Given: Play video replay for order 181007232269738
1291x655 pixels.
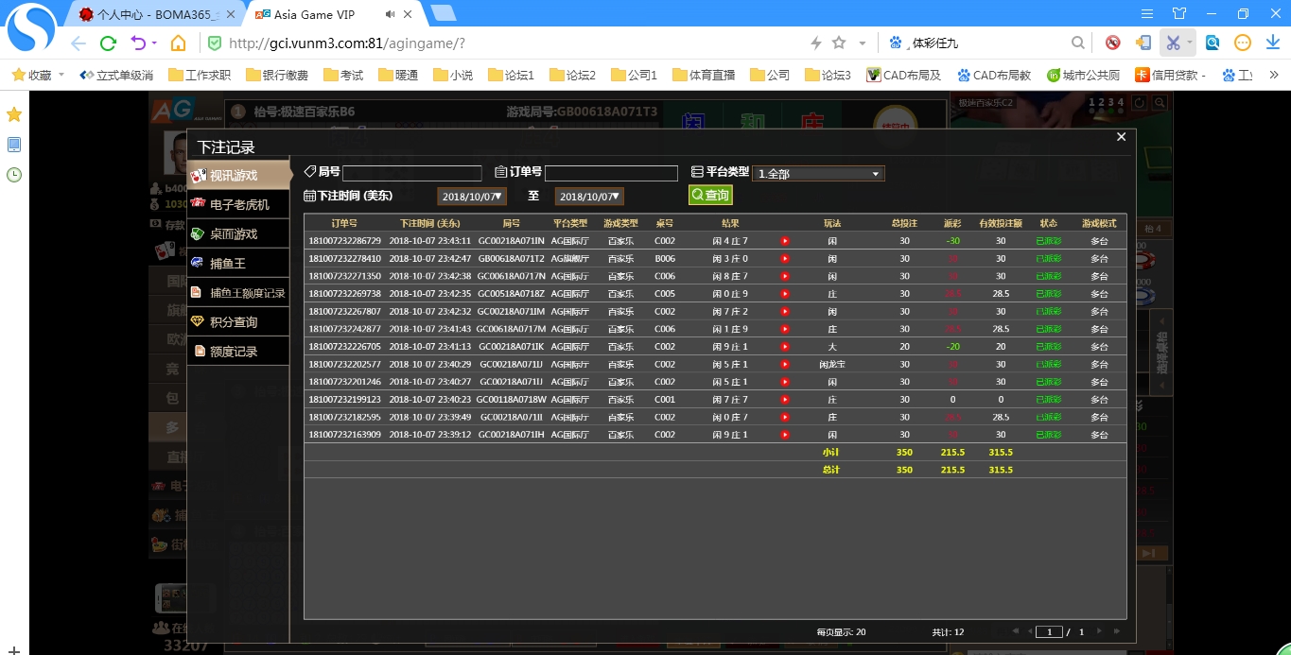Looking at the screenshot, I should (785, 294).
